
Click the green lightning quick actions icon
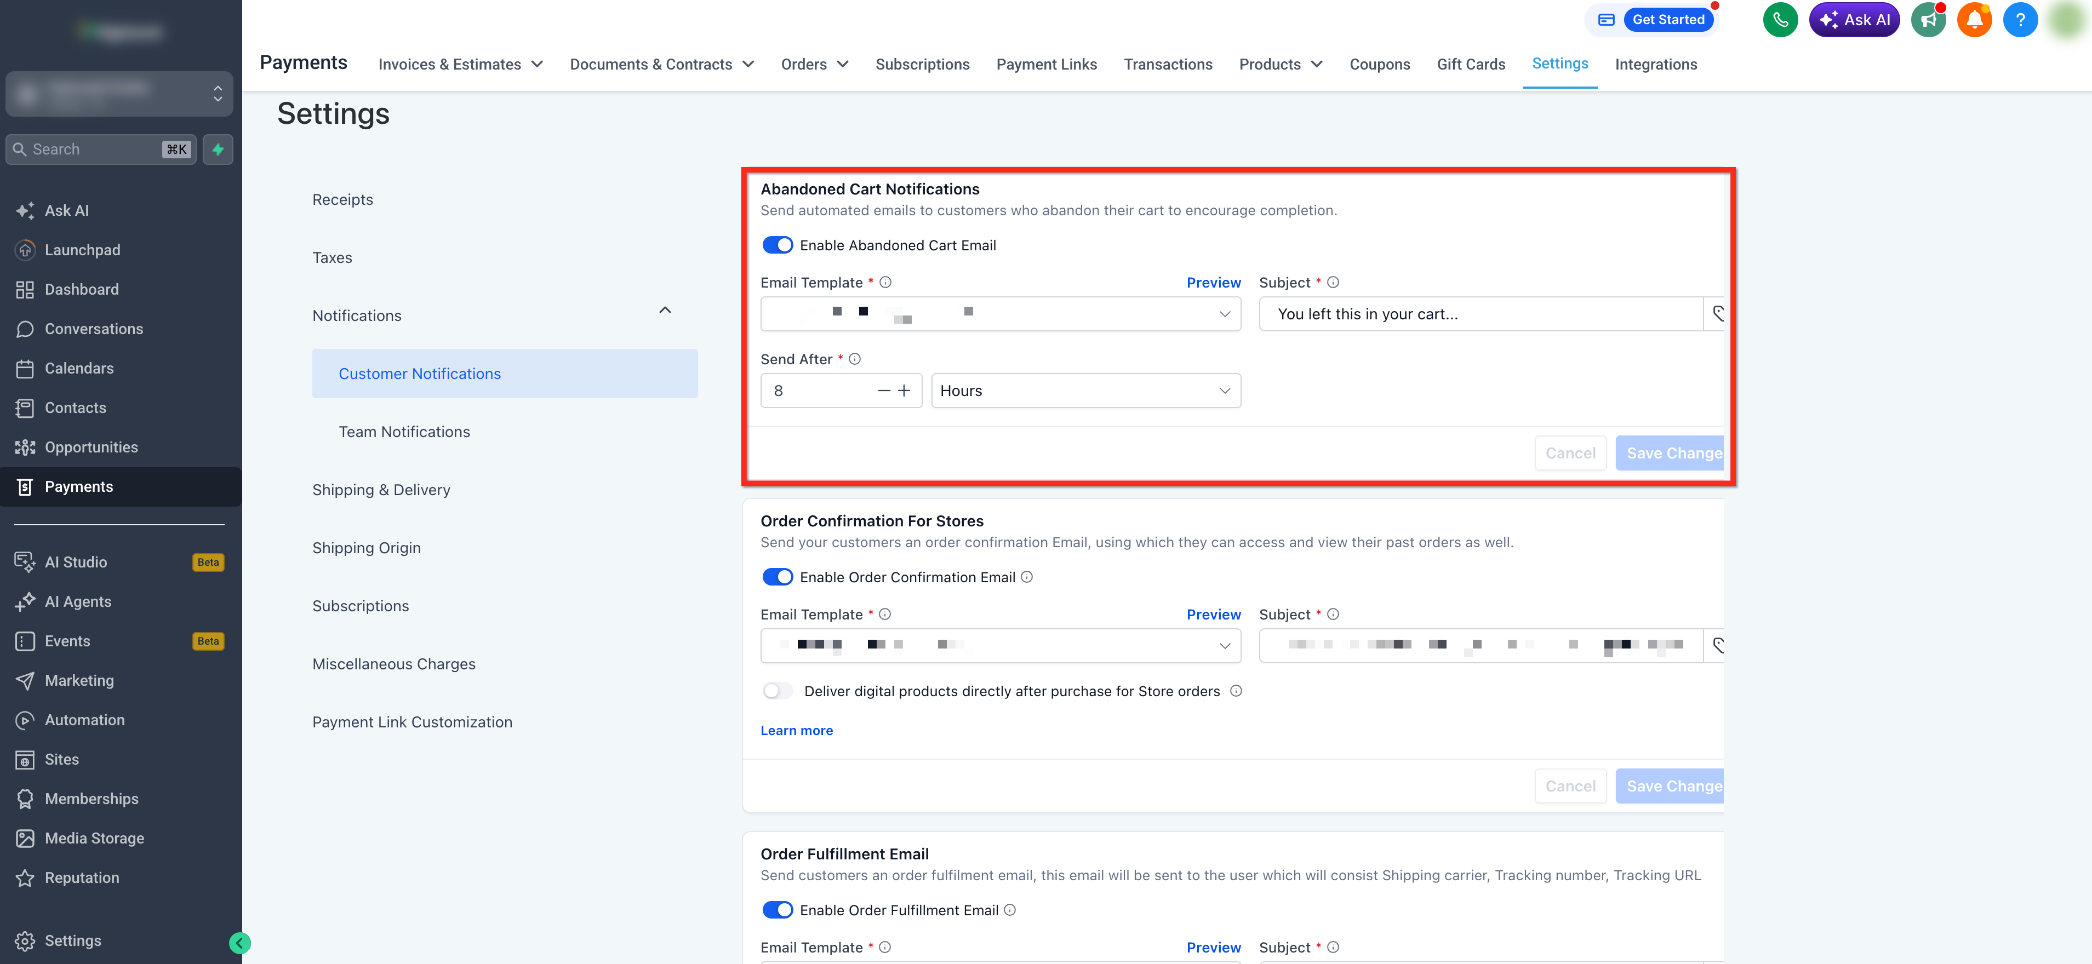coord(218,150)
